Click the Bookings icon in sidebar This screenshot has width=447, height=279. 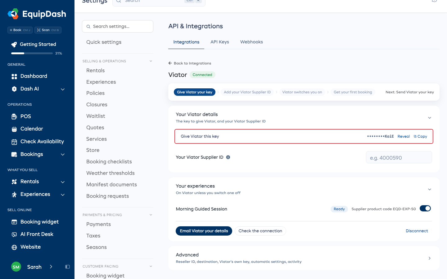pyautogui.click(x=14, y=154)
